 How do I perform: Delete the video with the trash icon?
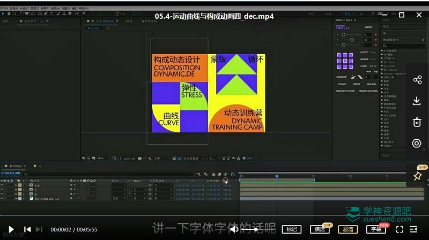coord(417,122)
